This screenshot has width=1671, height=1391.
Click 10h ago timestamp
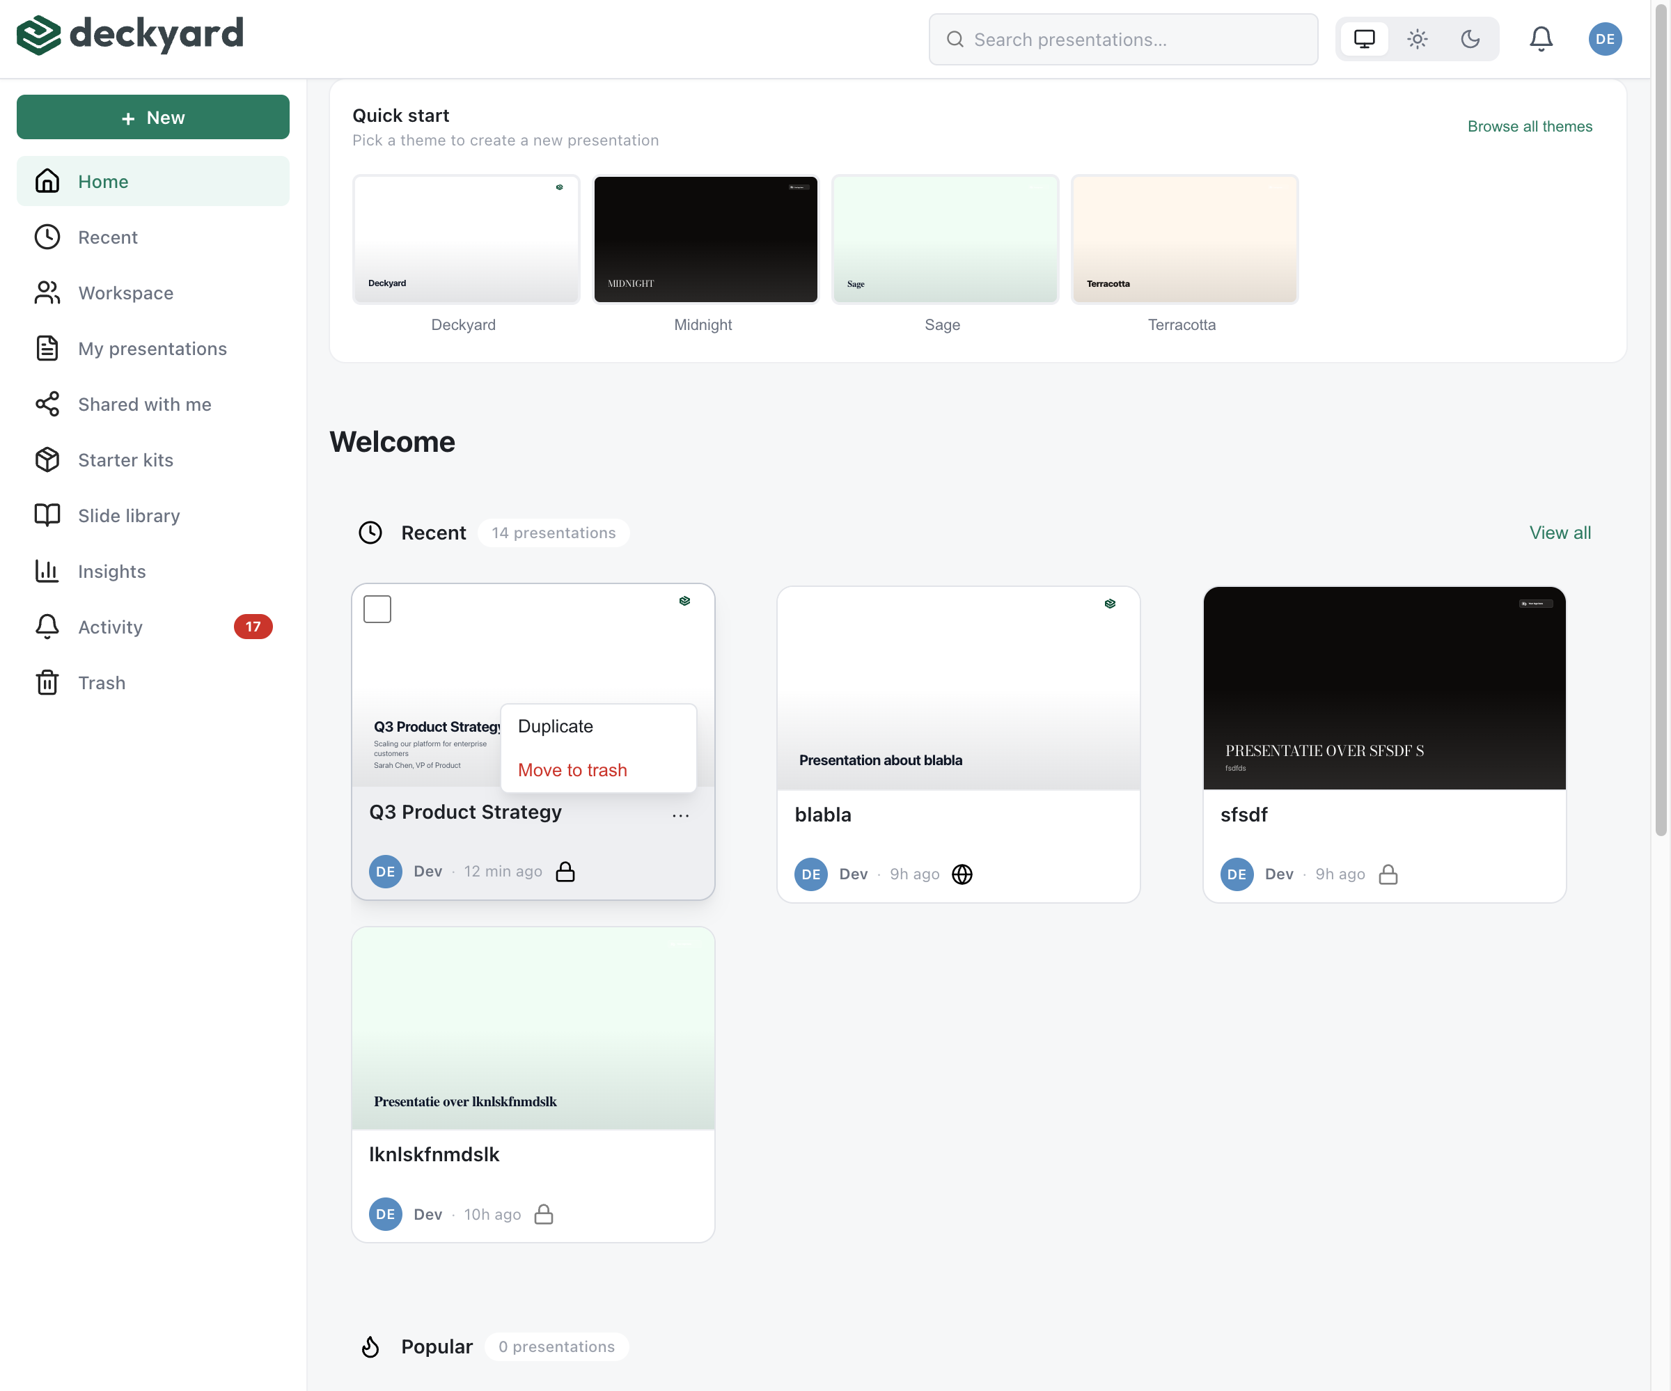pos(492,1215)
